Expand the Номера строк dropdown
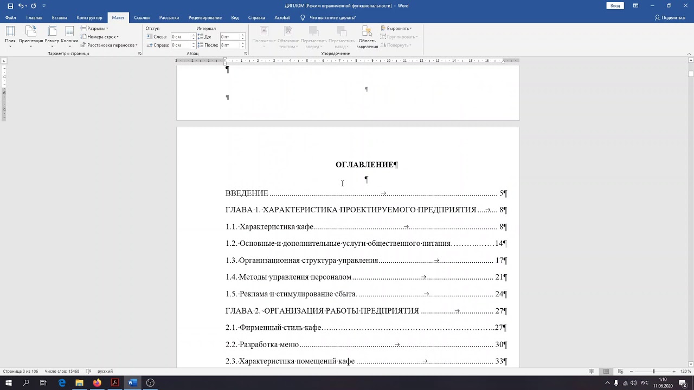Image resolution: width=694 pixels, height=390 pixels. click(x=101, y=37)
